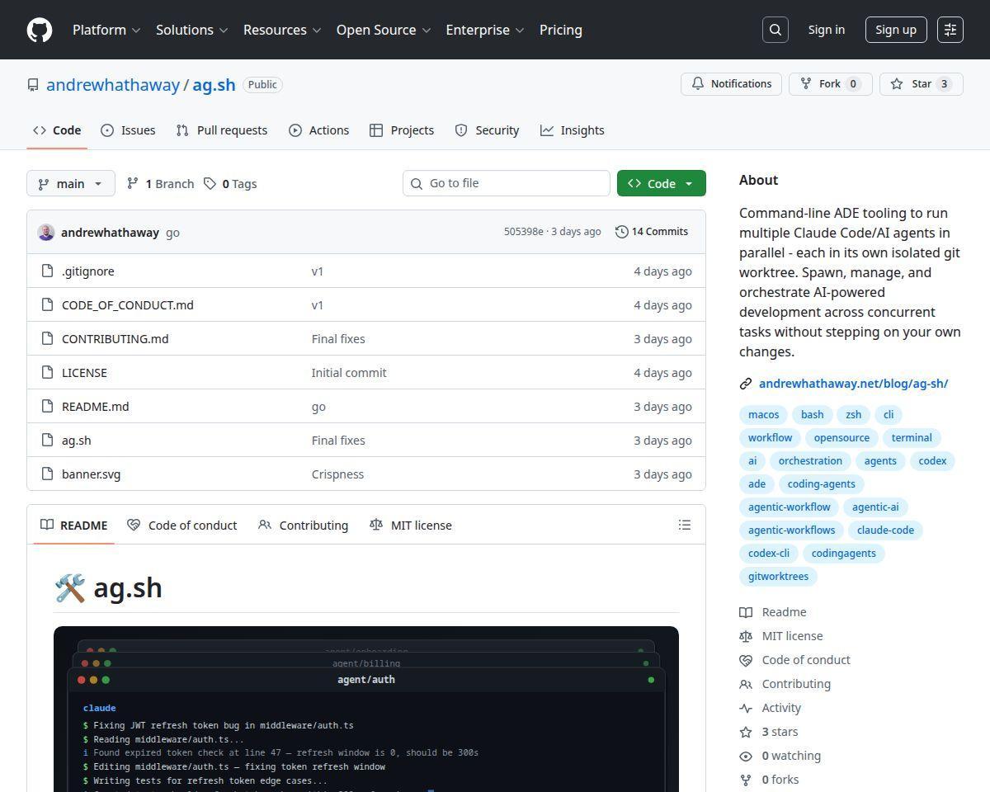The height and width of the screenshot is (792, 990).
Task: Click the Sign up button
Action: [895, 30]
